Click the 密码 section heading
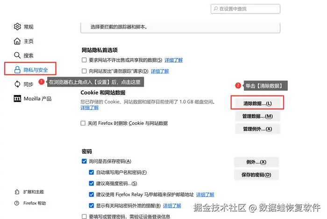 click(x=87, y=151)
